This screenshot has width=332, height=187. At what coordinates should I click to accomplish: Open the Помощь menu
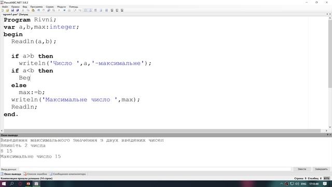[74, 7]
